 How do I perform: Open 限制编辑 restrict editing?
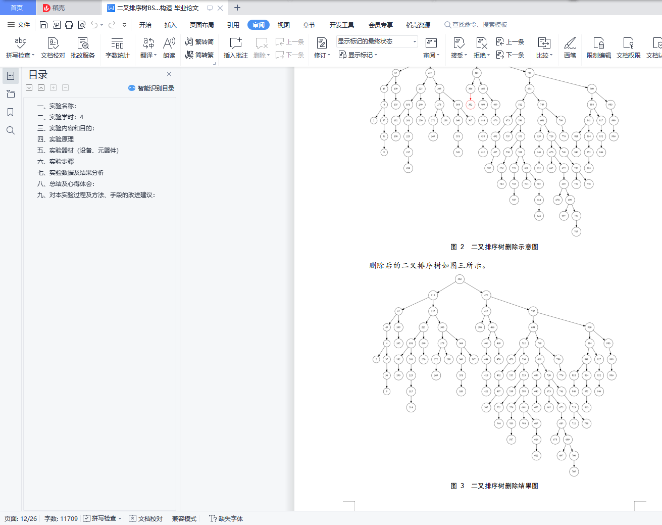599,47
